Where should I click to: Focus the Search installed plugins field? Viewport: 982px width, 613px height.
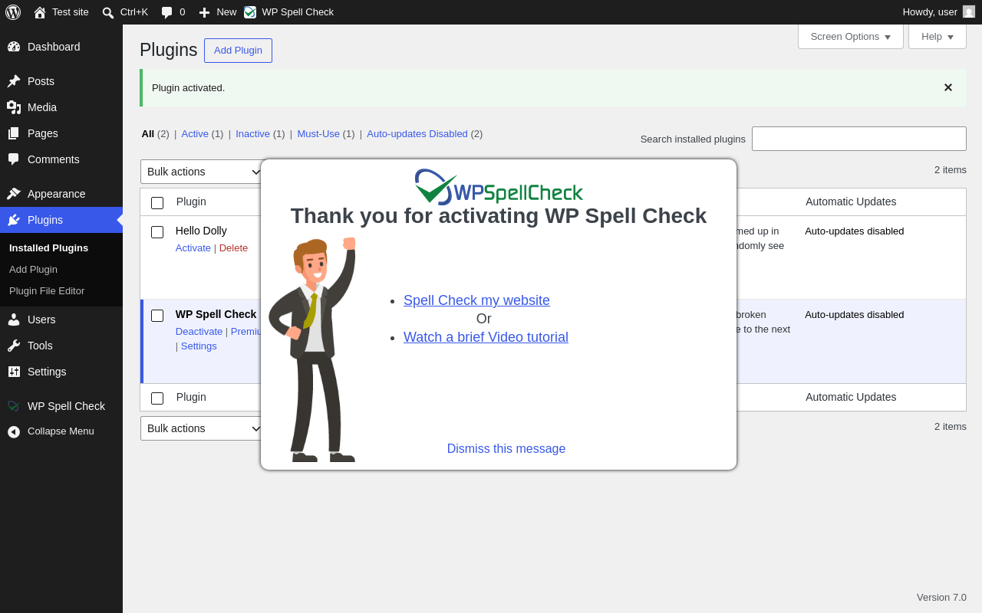coord(859,139)
